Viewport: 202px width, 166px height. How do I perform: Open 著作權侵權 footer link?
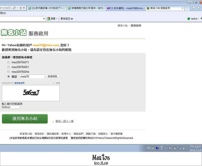pos(116,134)
